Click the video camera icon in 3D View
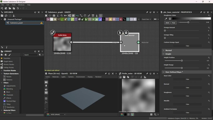Screen dimensions: 213x120 [x=46, y=82]
